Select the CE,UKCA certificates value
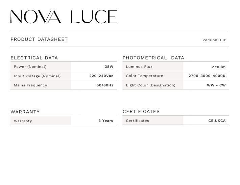Viewport: 240px width, 185px height. coord(217,121)
